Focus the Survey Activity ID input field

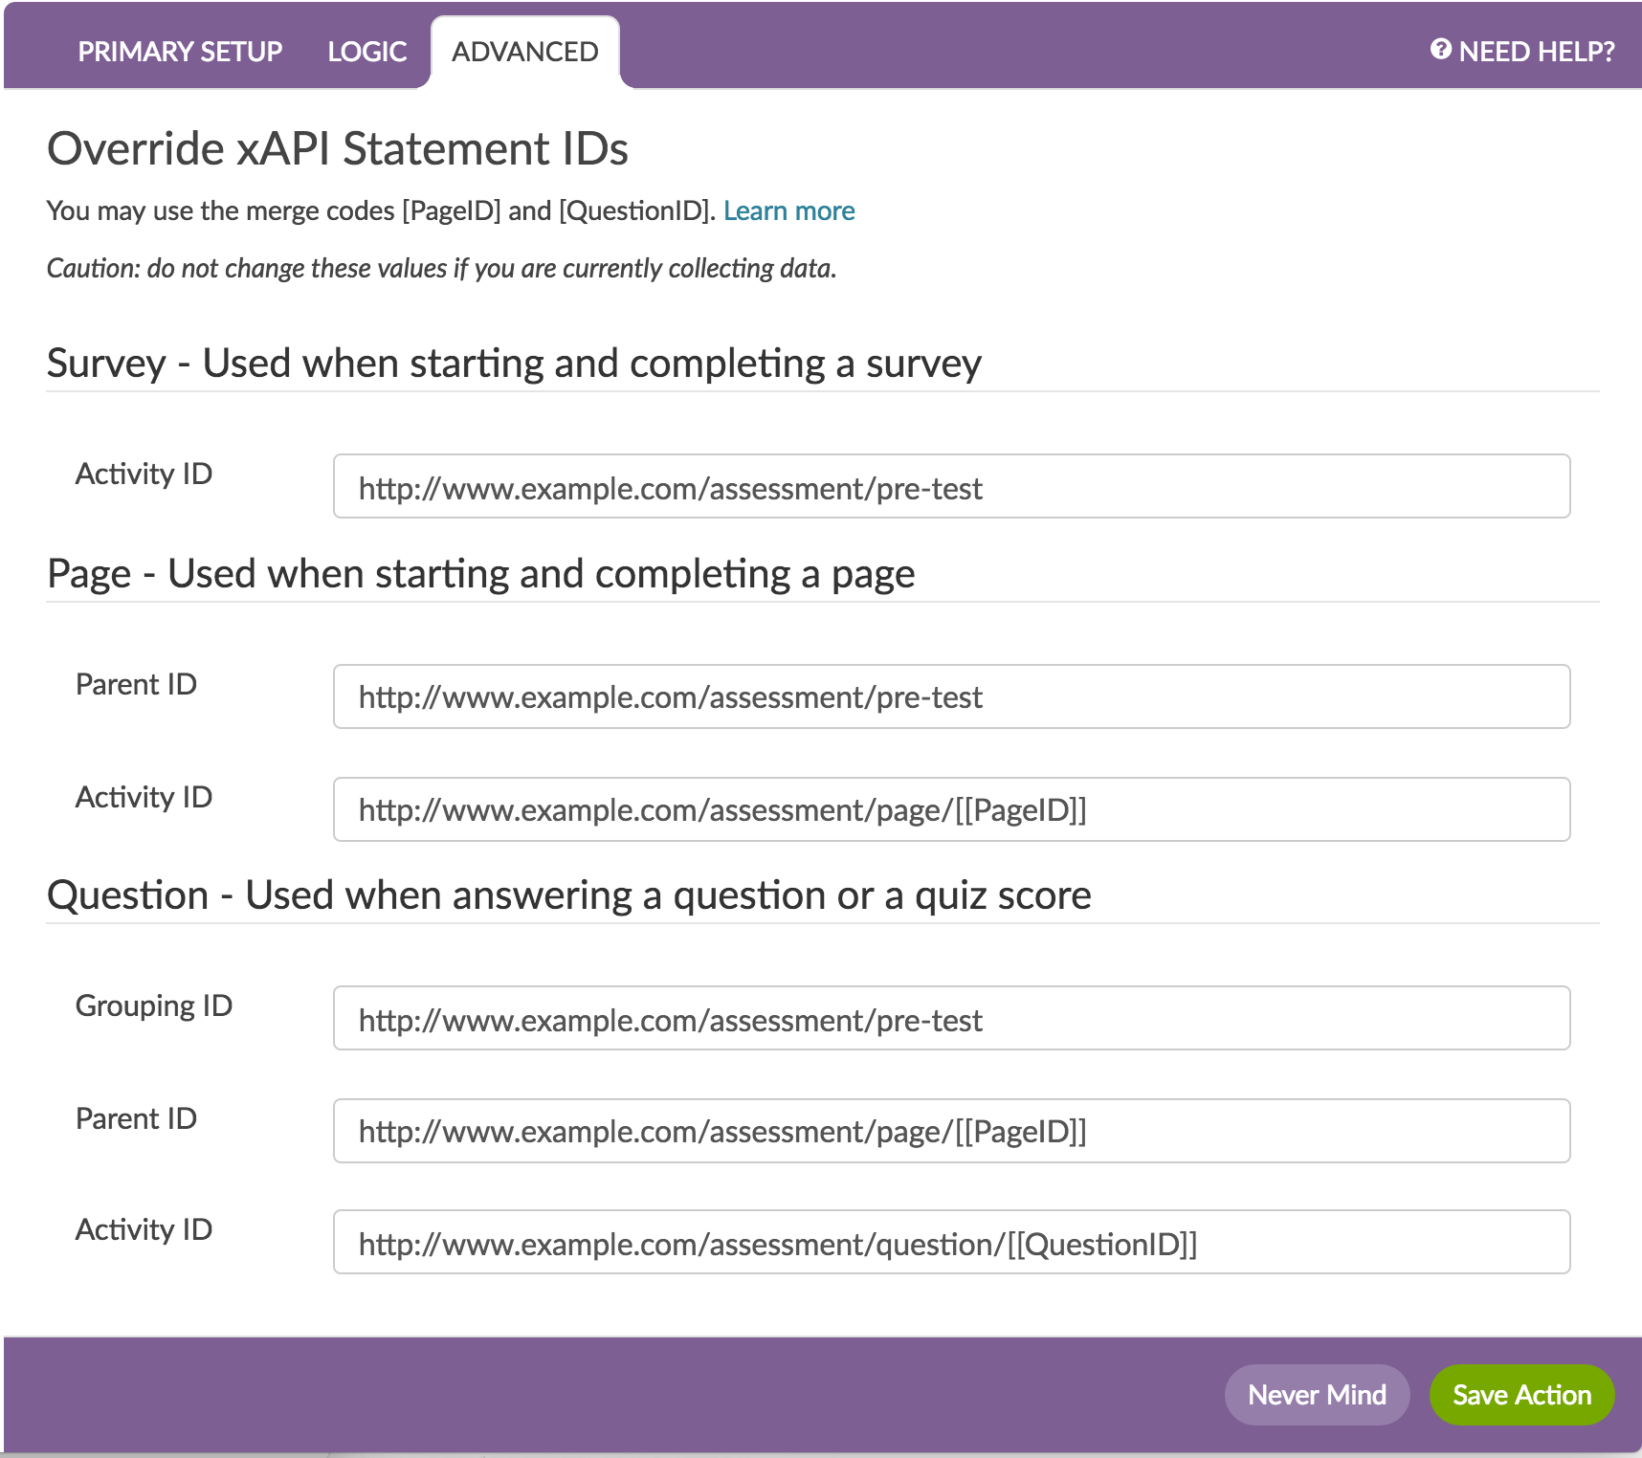click(x=951, y=487)
